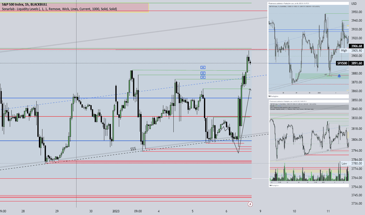Click 3774.00 on the price axis

[x=356, y=169]
